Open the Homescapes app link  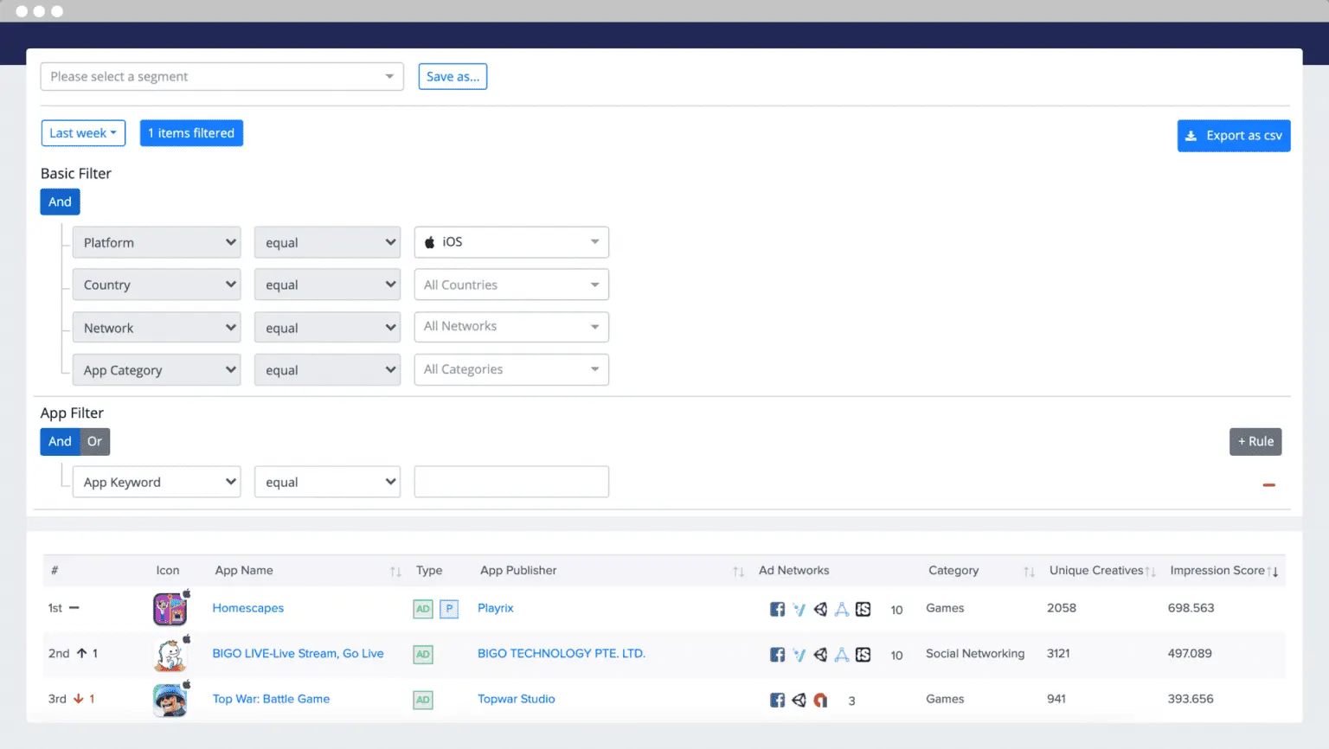click(x=248, y=608)
